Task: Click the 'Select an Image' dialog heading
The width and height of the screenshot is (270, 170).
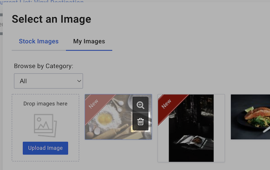Action: click(51, 19)
